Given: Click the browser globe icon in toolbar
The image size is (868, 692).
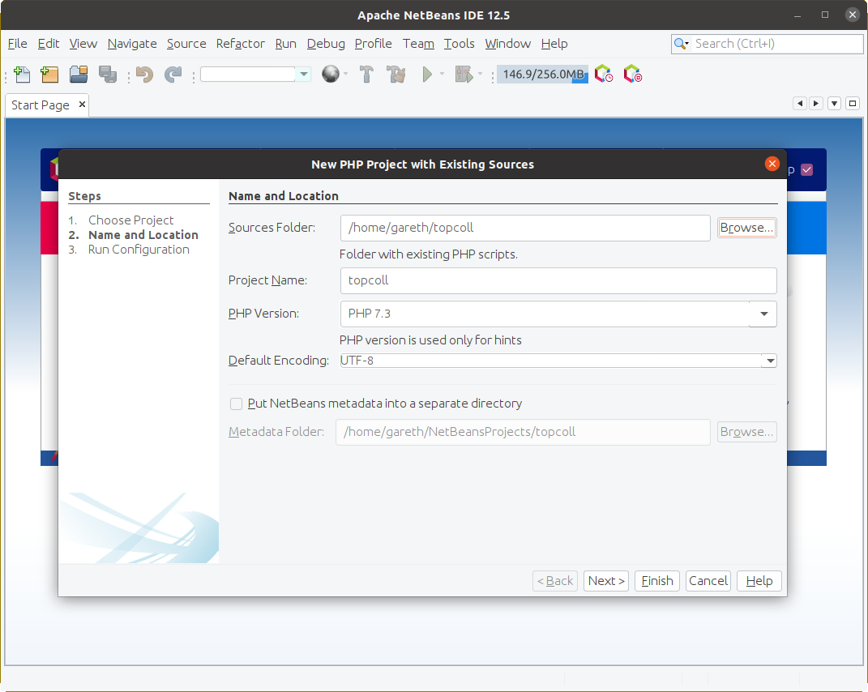Looking at the screenshot, I should point(331,75).
